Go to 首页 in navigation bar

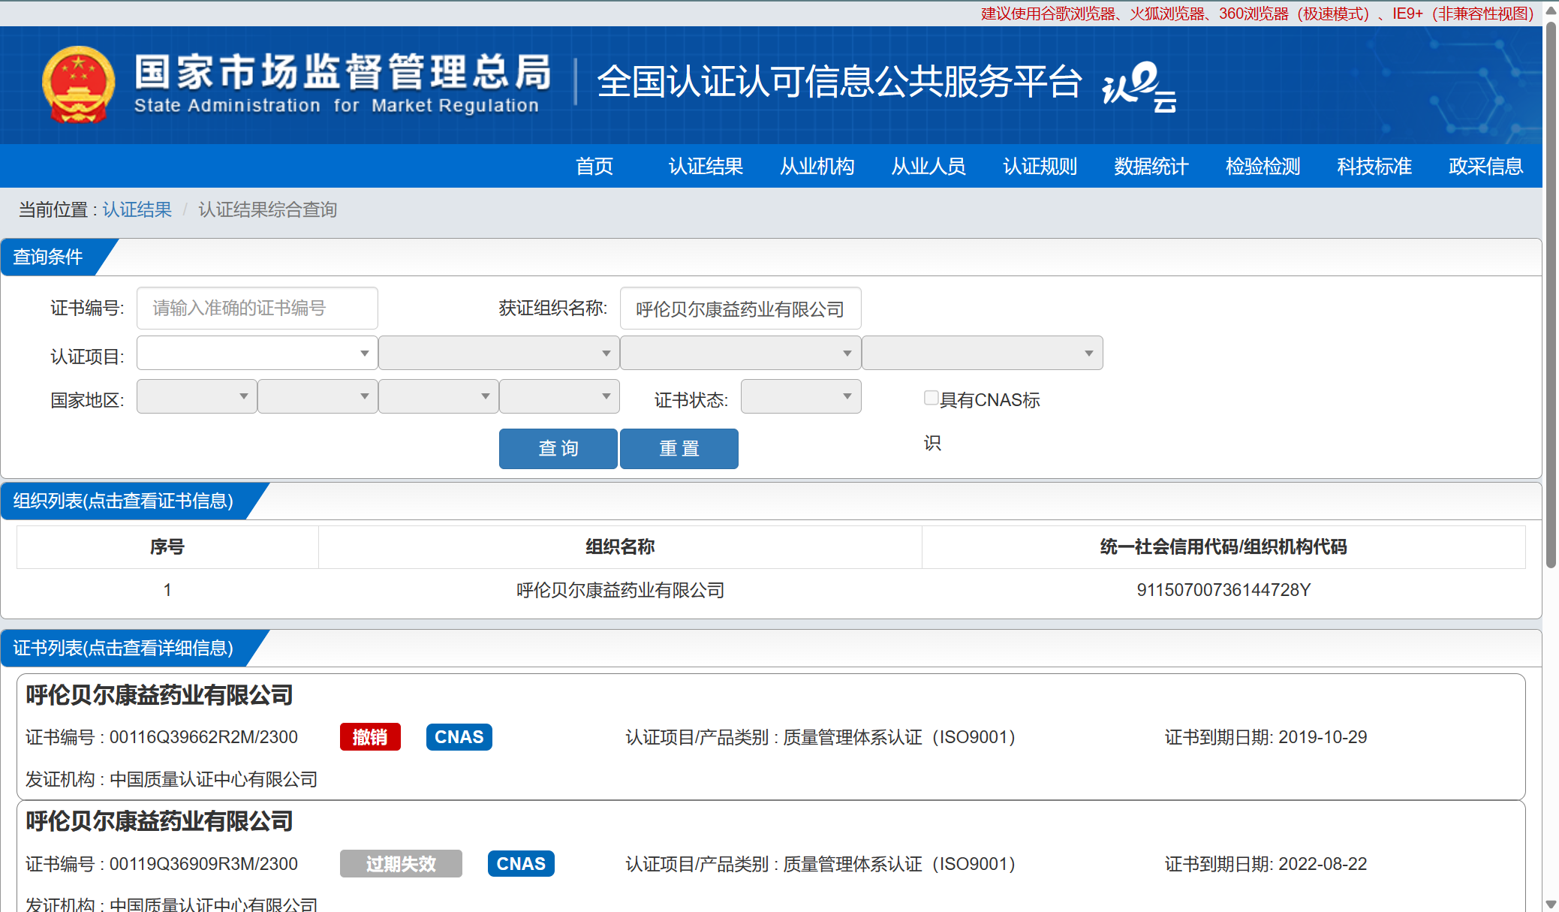click(594, 167)
